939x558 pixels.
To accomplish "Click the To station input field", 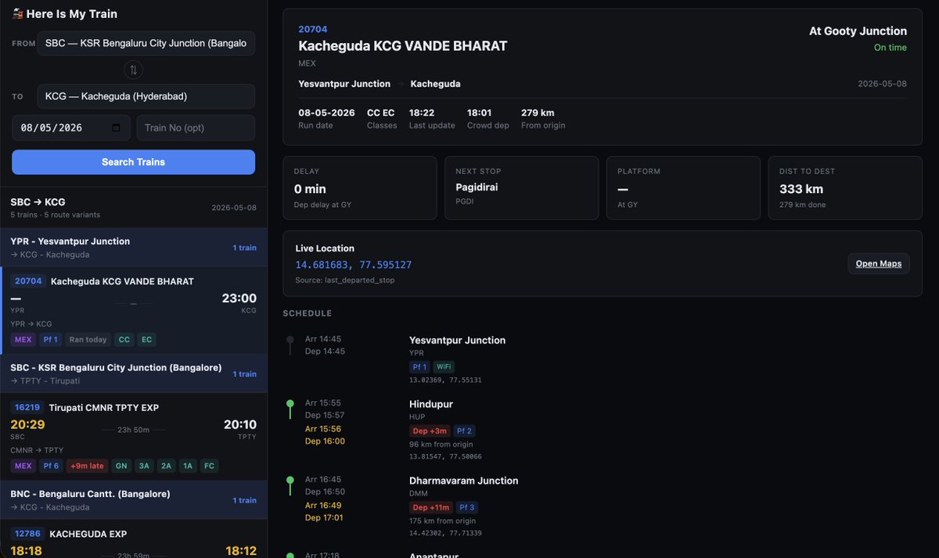I will pyautogui.click(x=146, y=96).
